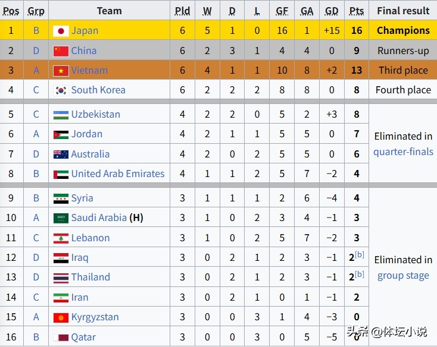437x347 pixels.
Task: Open the United Arab Emirates link
Action: 118,174
